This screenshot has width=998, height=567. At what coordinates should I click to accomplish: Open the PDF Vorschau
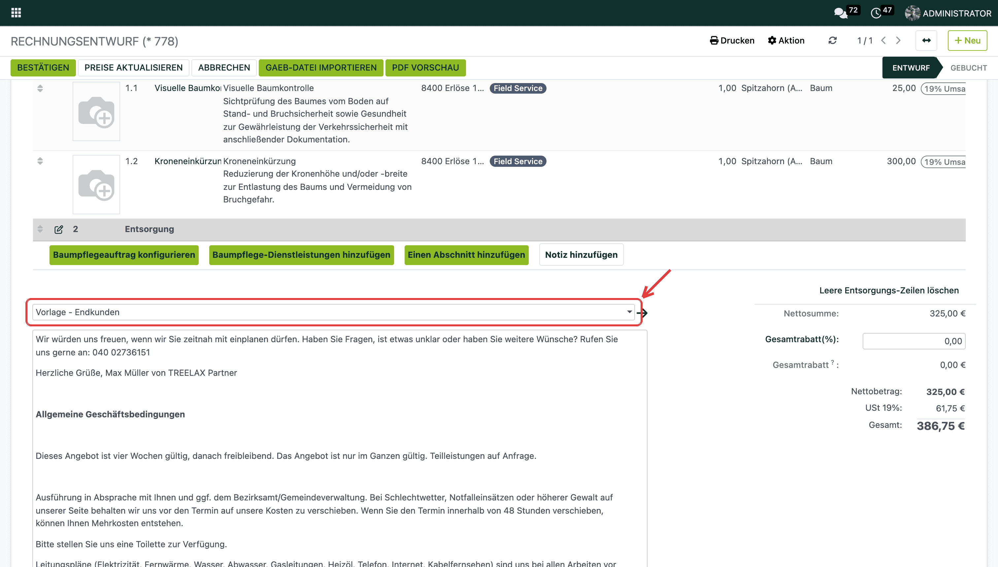(x=425, y=68)
